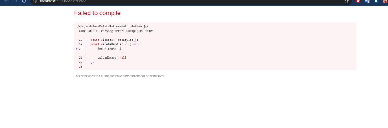Viewport: 388px width, 128px height.
Task: Go back with the browser back arrow
Action: (x=6, y=1)
